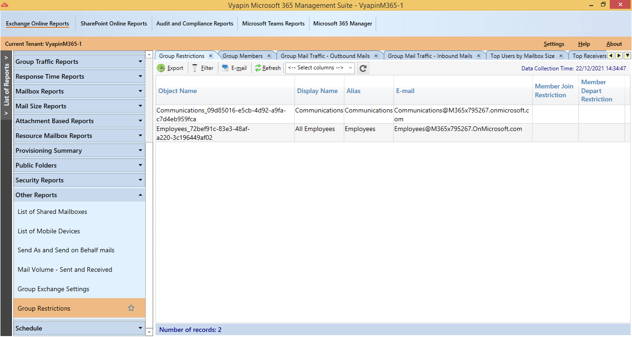The image size is (632, 337).
Task: Click the All Employees display name cell
Action: click(319, 133)
